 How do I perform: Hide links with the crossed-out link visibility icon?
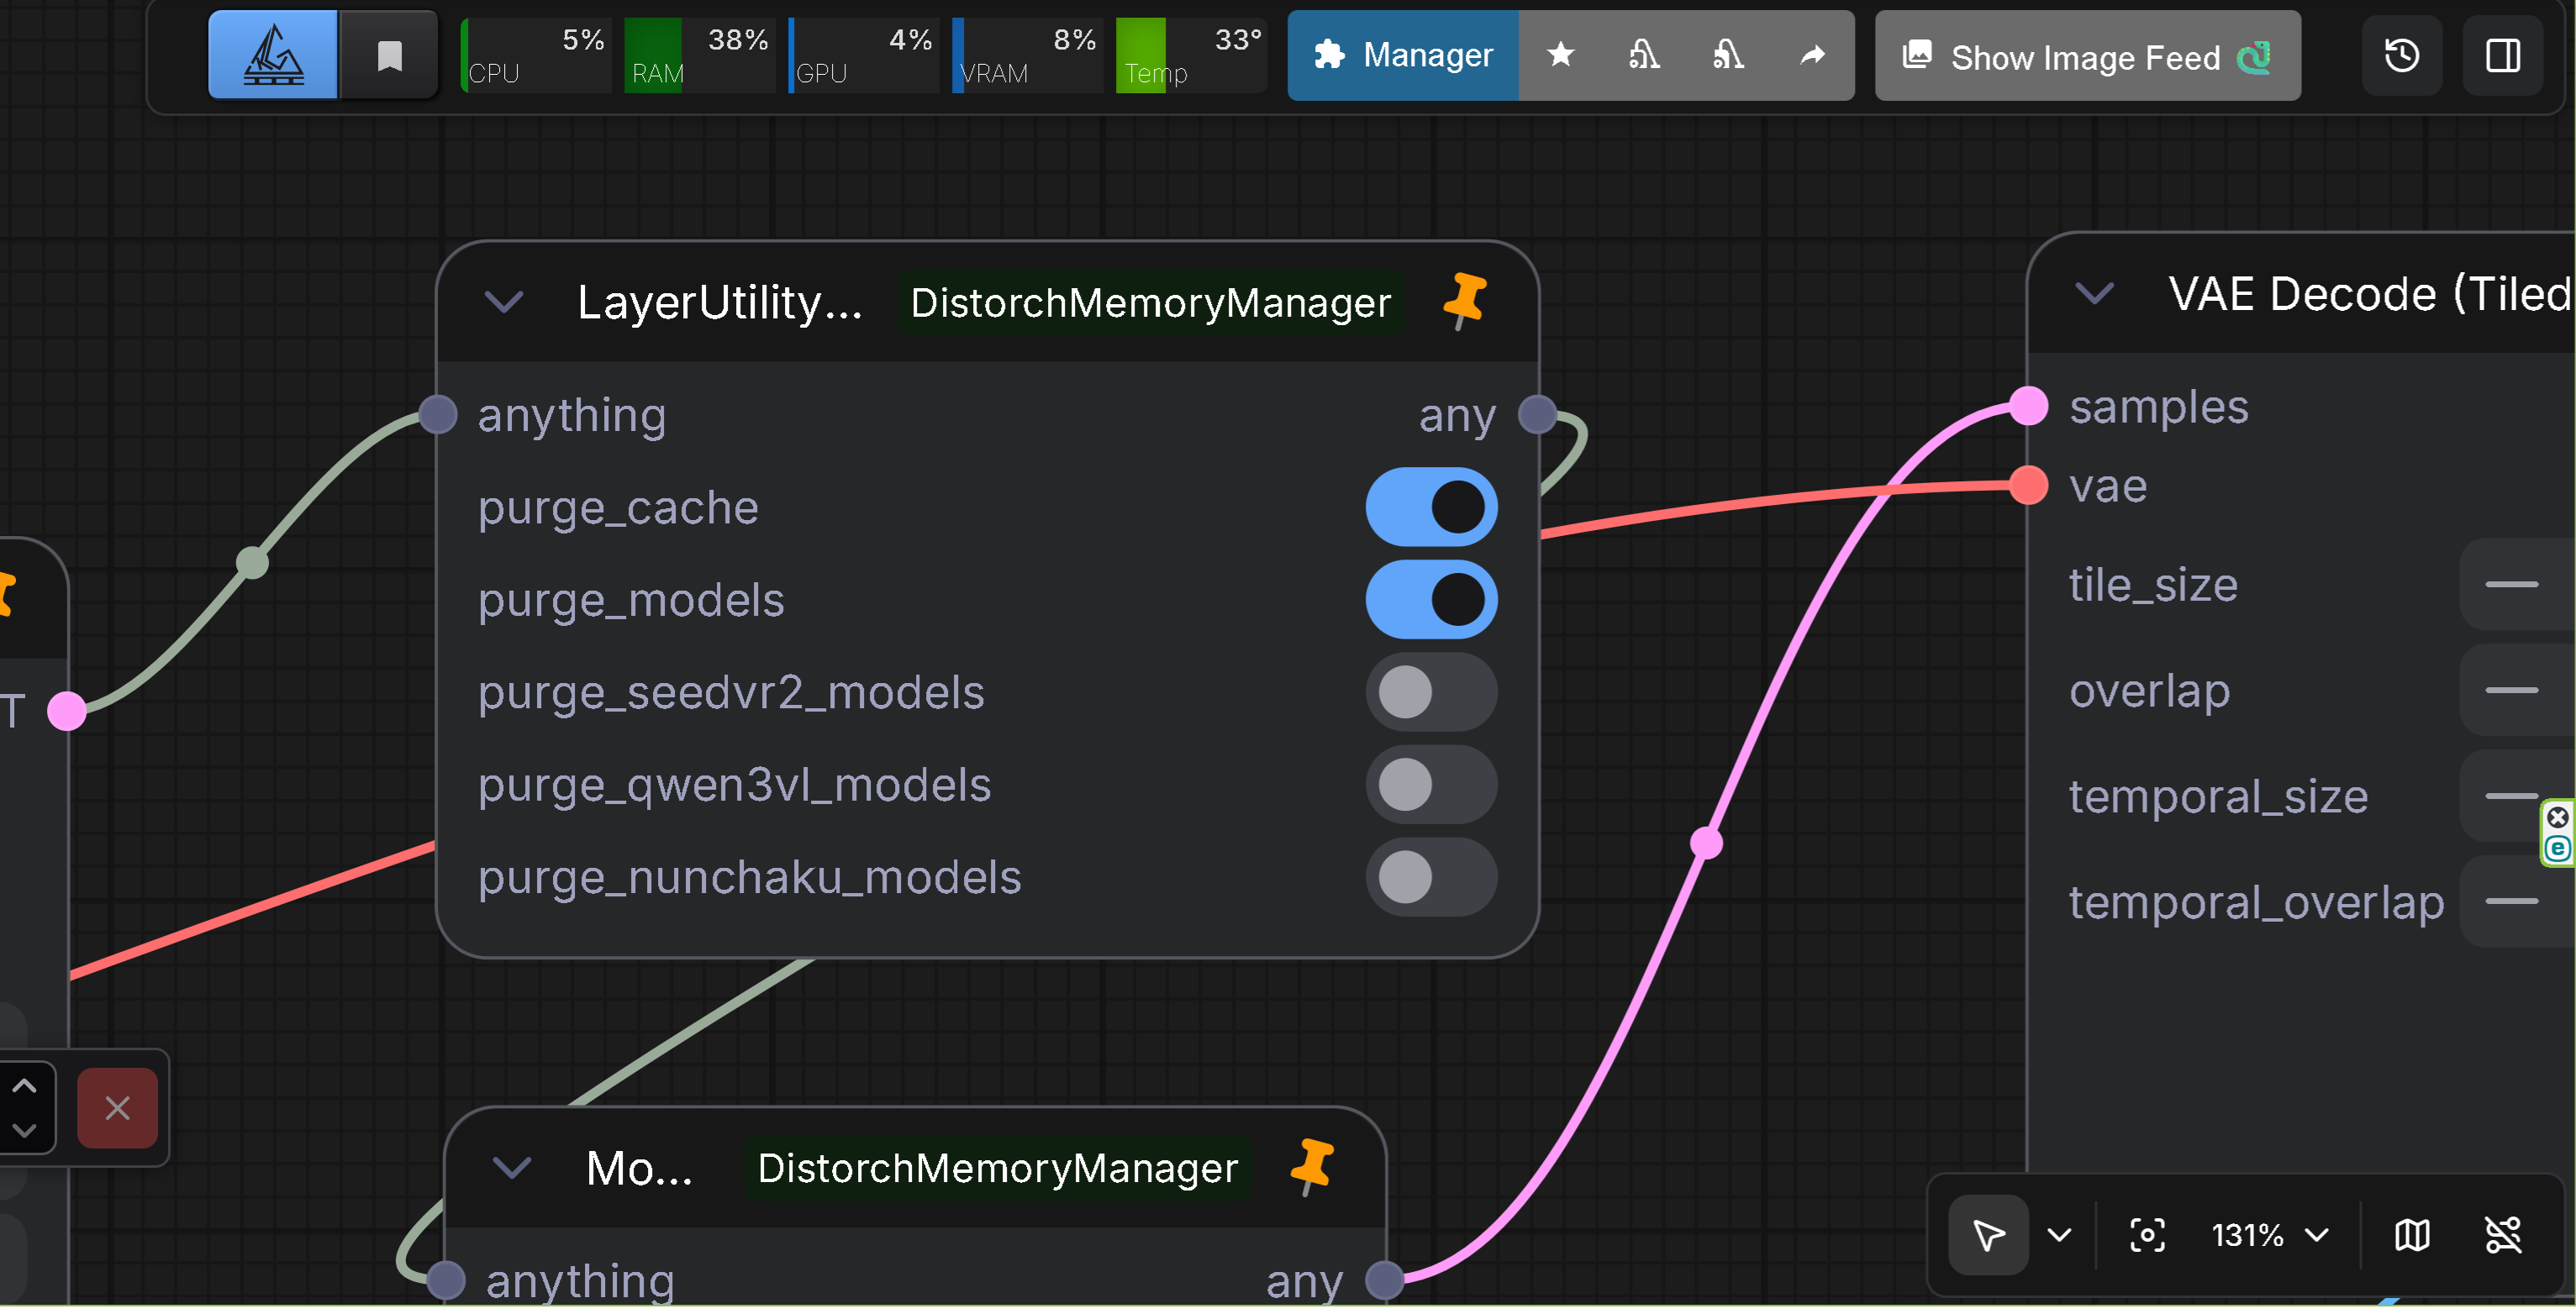[2503, 1235]
